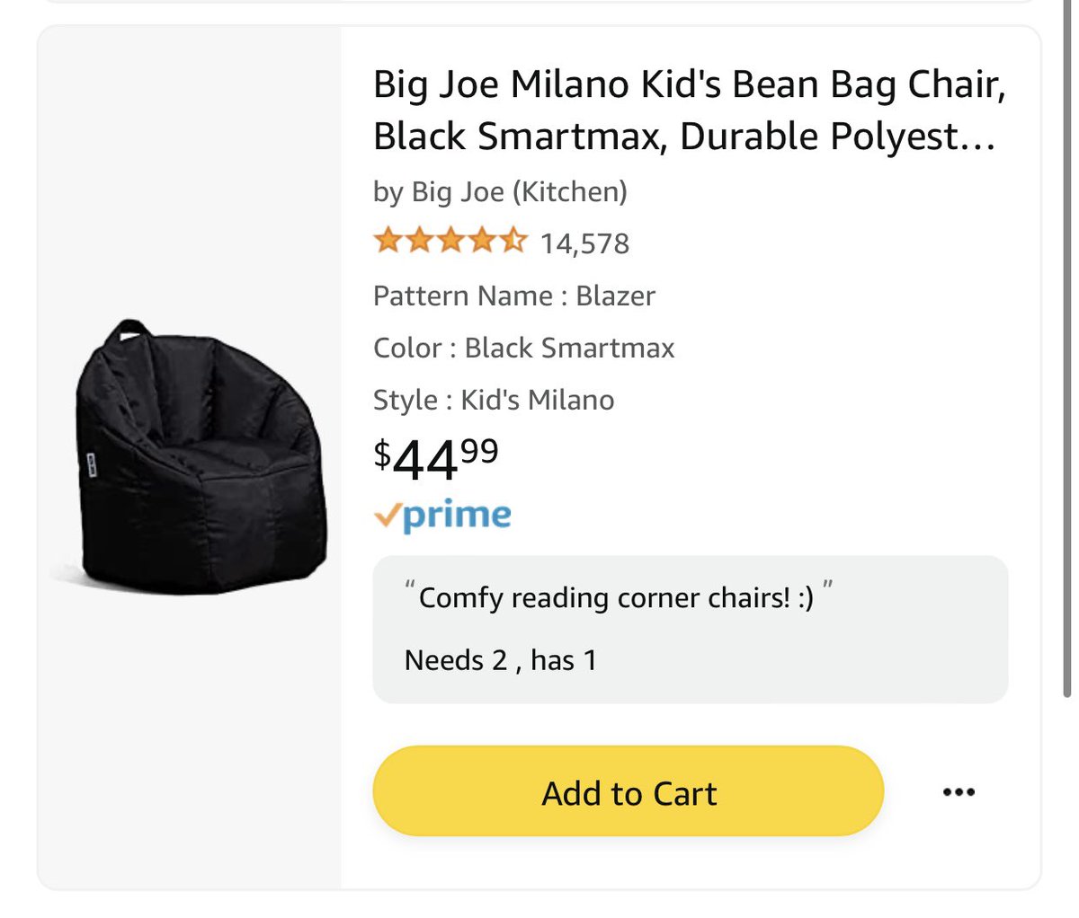
Task: Click the $44.99 price
Action: coord(435,459)
